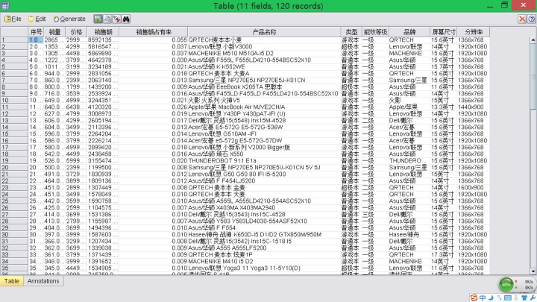
Task: Select the Table tab
Action: pos(12,281)
